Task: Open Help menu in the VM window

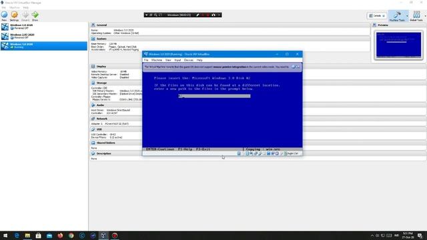Action: coord(199,60)
